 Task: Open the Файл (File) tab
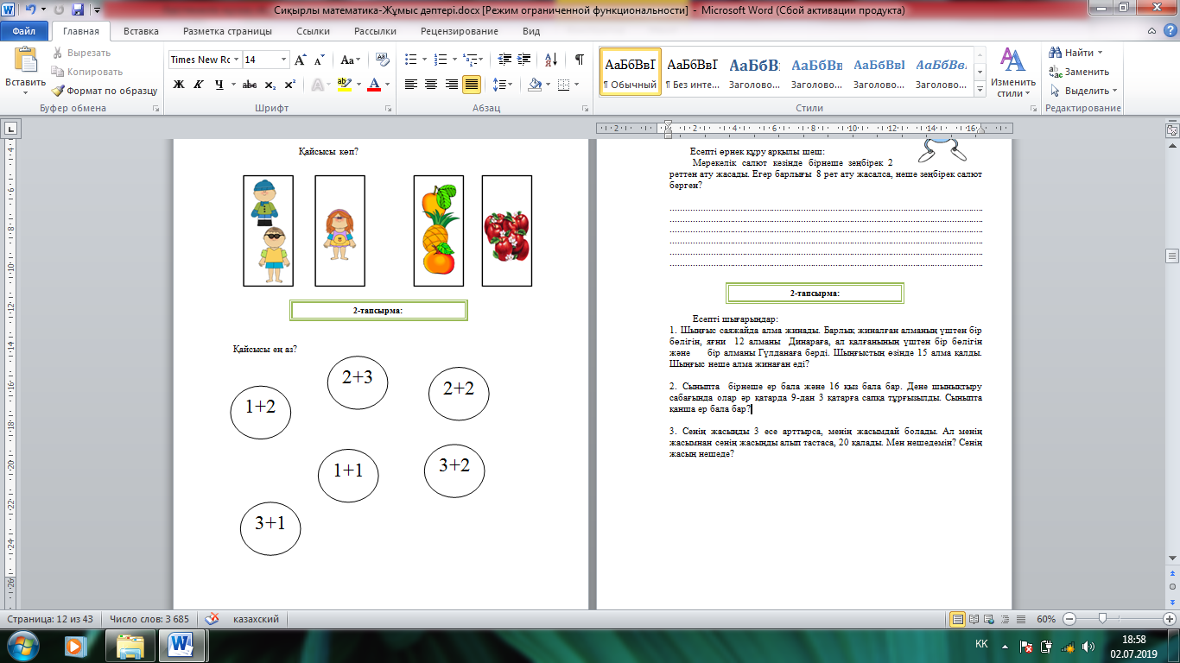(23, 31)
